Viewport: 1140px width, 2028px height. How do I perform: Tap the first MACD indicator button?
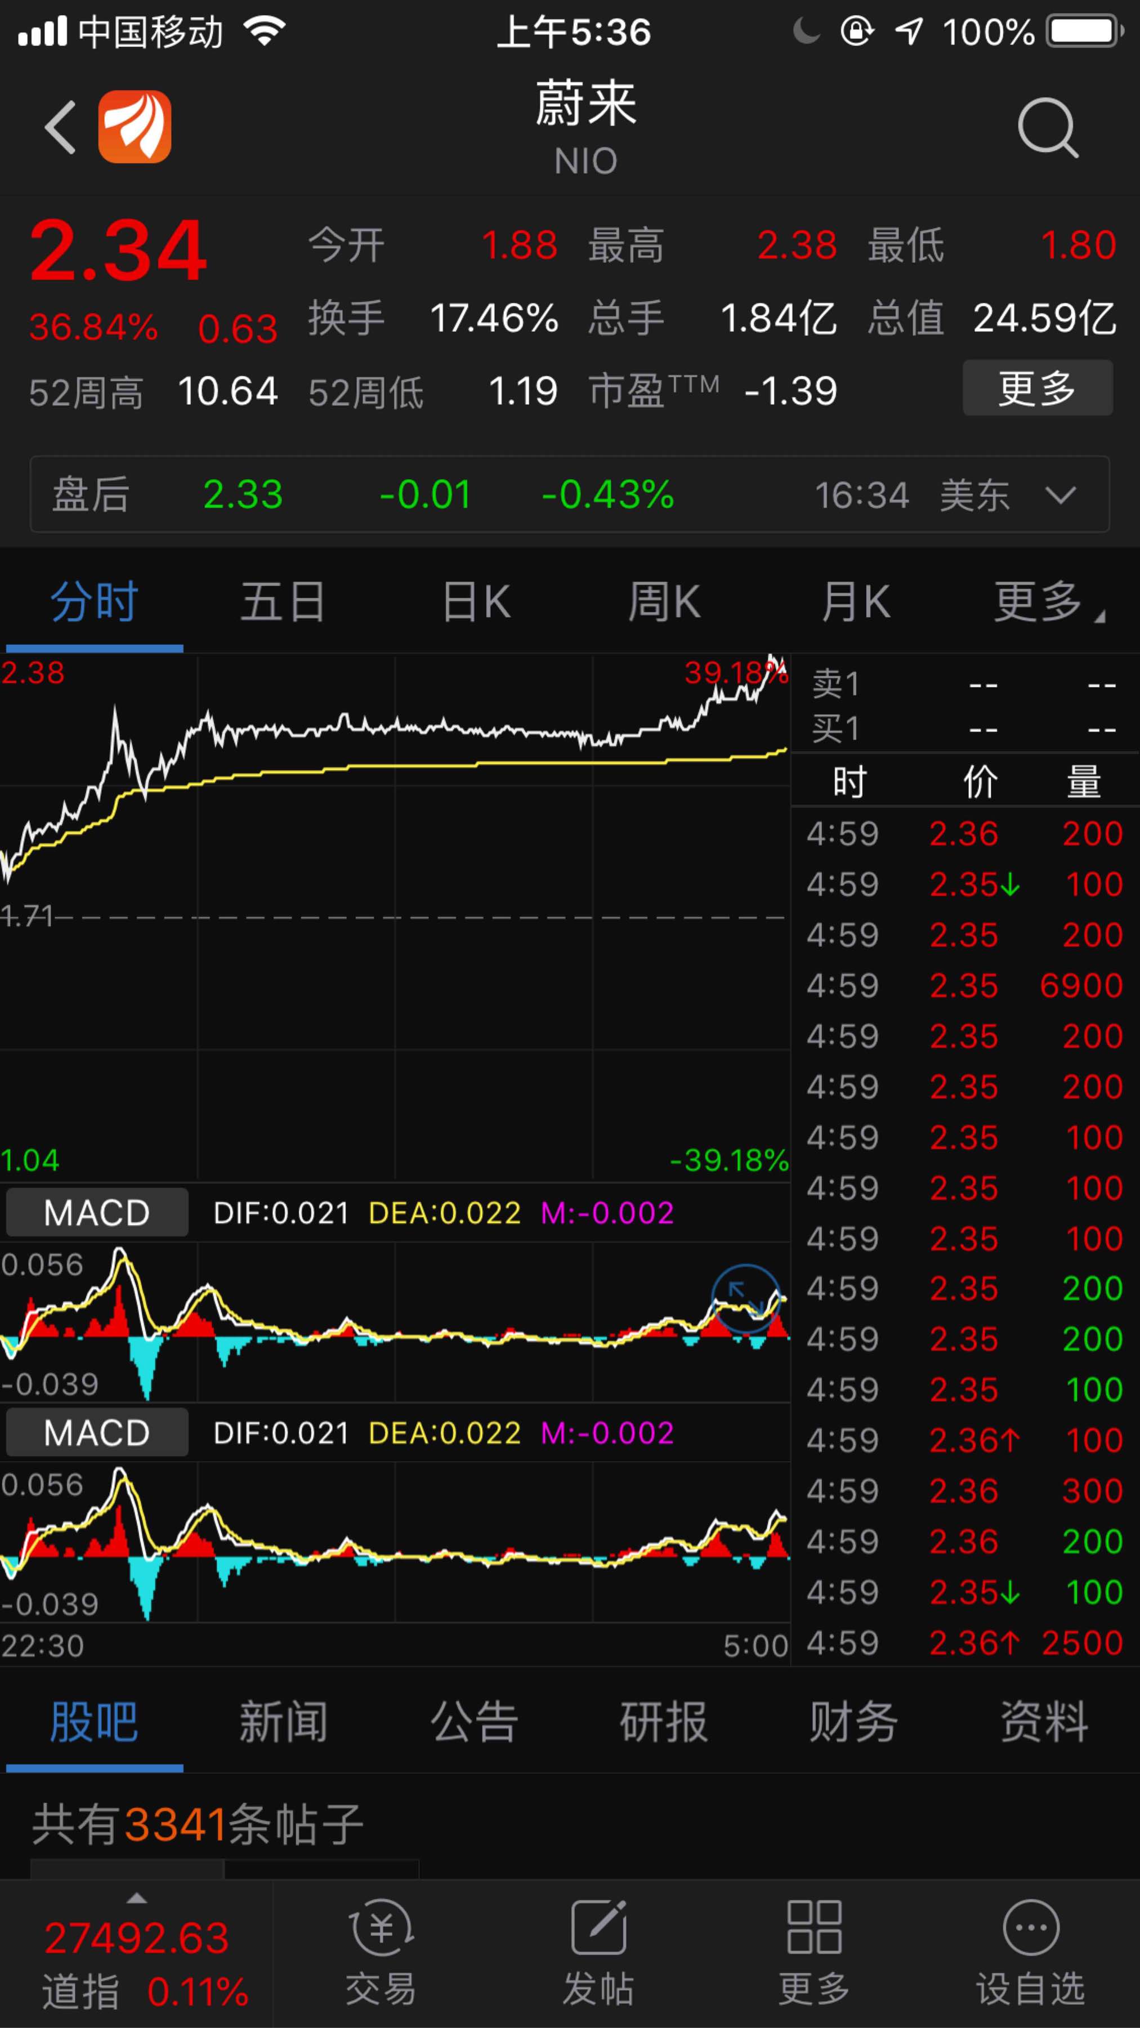[x=97, y=1213]
